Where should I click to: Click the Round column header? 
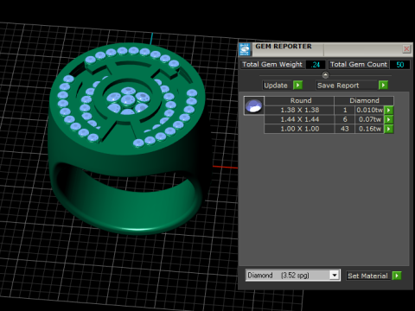tap(299, 100)
